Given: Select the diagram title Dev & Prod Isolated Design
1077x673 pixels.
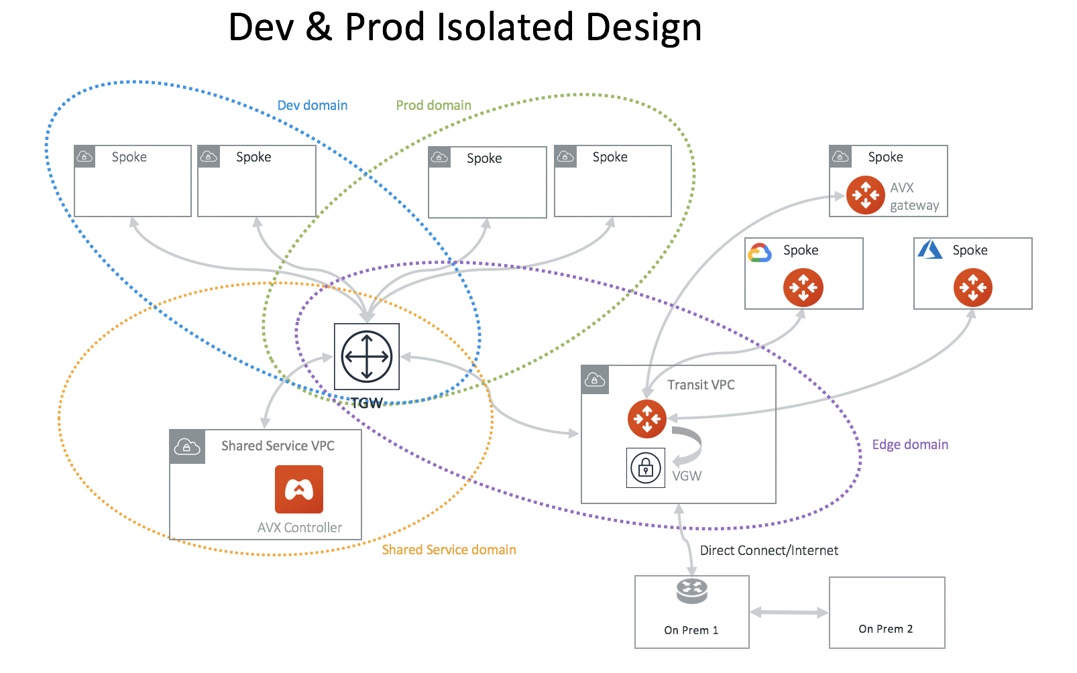Looking at the screenshot, I should click(465, 27).
